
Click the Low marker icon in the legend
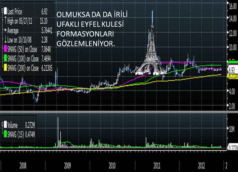pyautogui.click(x=5, y=40)
